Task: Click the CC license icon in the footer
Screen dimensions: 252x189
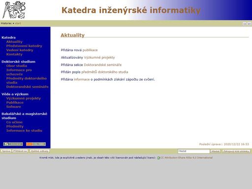Action: 158,158
